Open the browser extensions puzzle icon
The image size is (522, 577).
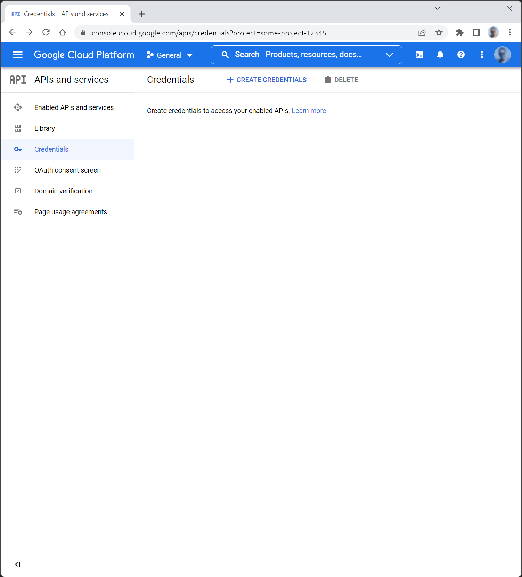point(460,33)
